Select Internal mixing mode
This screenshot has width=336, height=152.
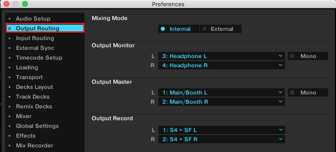[x=179, y=29]
